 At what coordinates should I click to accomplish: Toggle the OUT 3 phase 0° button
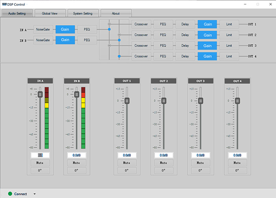[200, 170]
